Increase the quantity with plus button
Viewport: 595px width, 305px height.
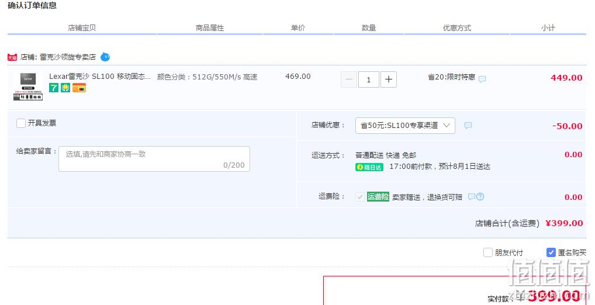[x=389, y=79]
